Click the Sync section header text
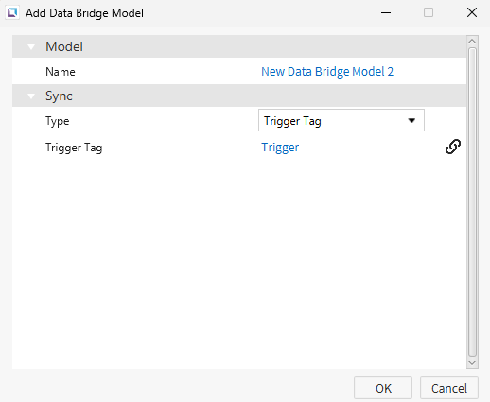Image resolution: width=490 pixels, height=402 pixels. (x=59, y=96)
